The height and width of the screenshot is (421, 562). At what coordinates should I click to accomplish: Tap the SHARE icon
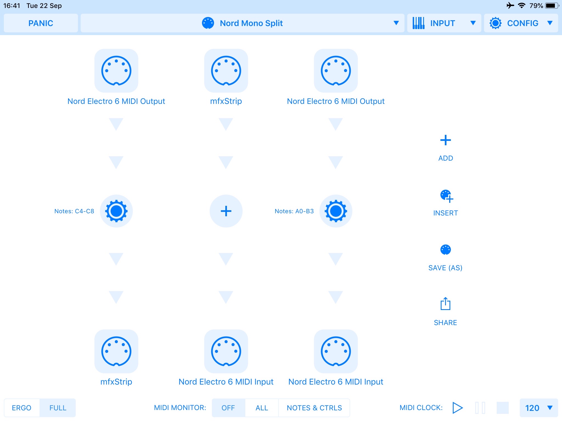[x=445, y=305]
